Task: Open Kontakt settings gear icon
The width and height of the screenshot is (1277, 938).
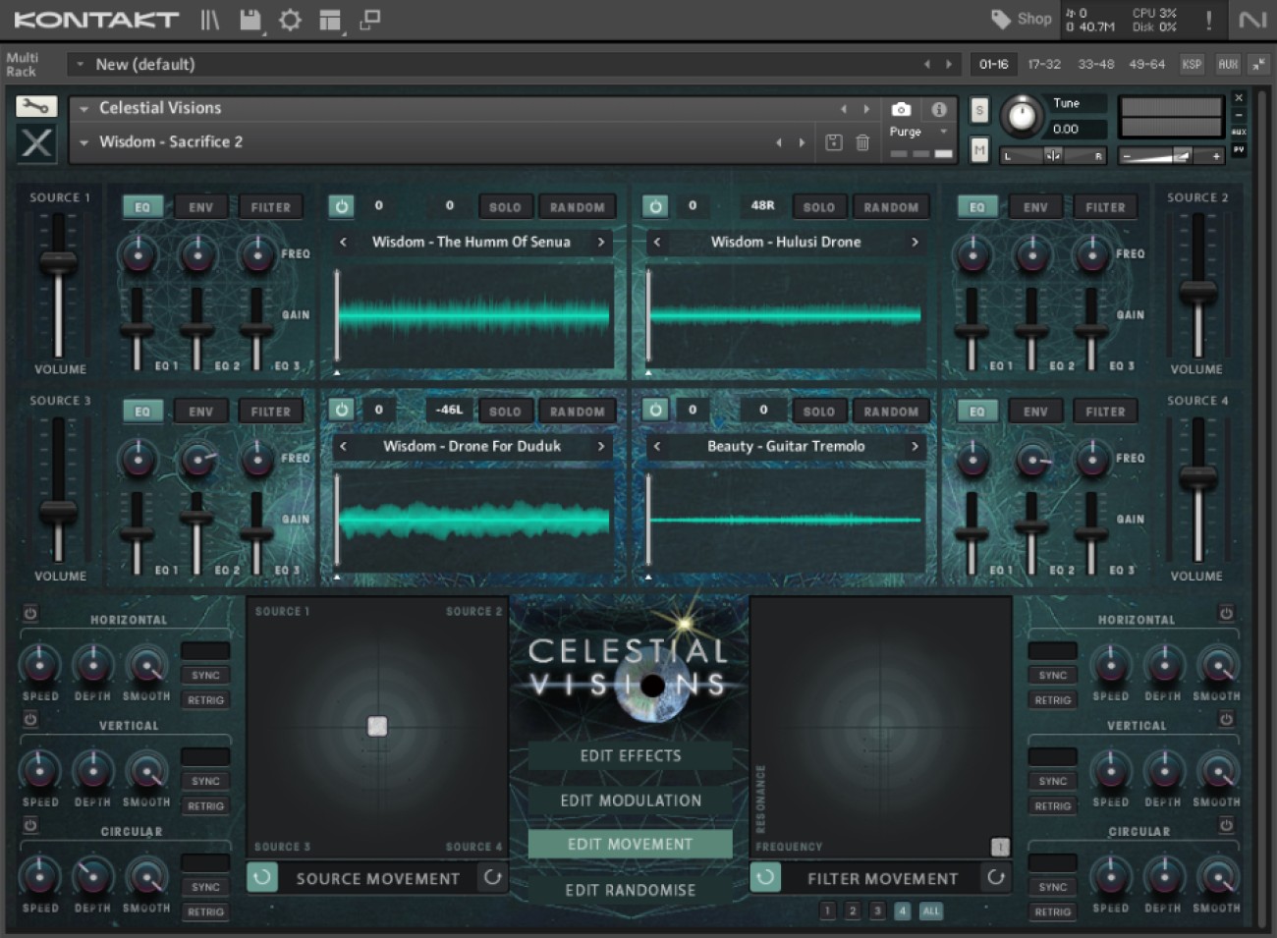Action: tap(290, 20)
